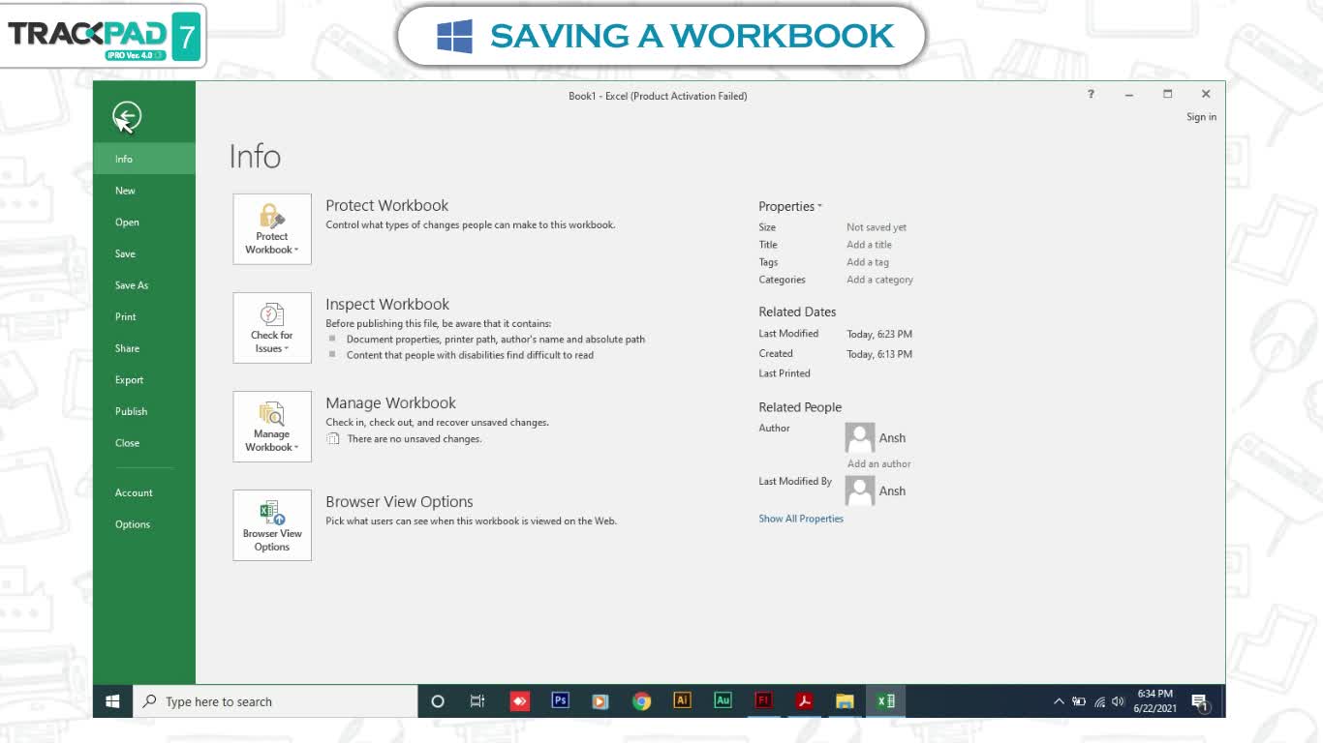1323x743 pixels.
Task: Open the Share page
Action: (x=144, y=348)
